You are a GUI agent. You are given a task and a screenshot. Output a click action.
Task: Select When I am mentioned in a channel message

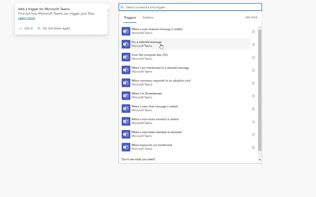(x=185, y=70)
